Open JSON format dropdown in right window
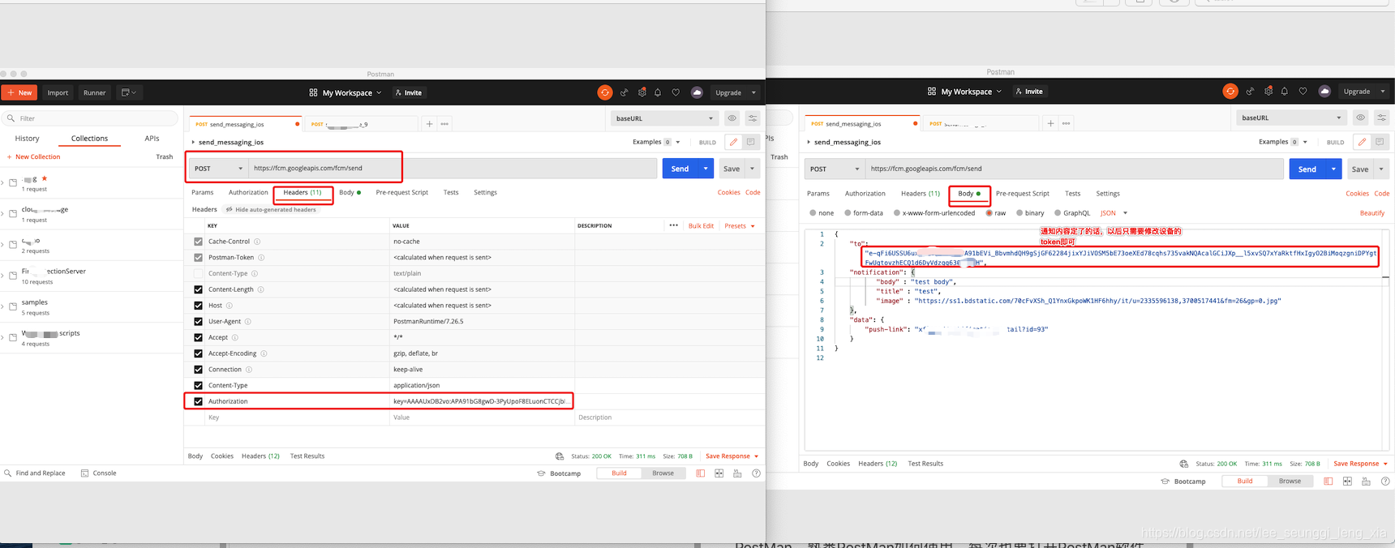Screen dimensions: 1395x548 [x=1114, y=213]
